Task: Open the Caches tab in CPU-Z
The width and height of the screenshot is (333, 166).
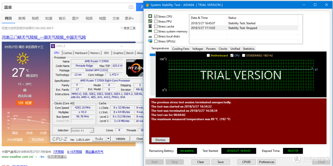Action: click(68, 53)
